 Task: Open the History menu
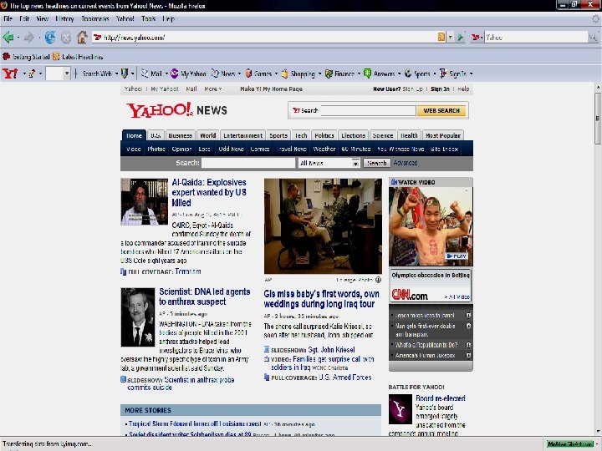[x=64, y=18]
